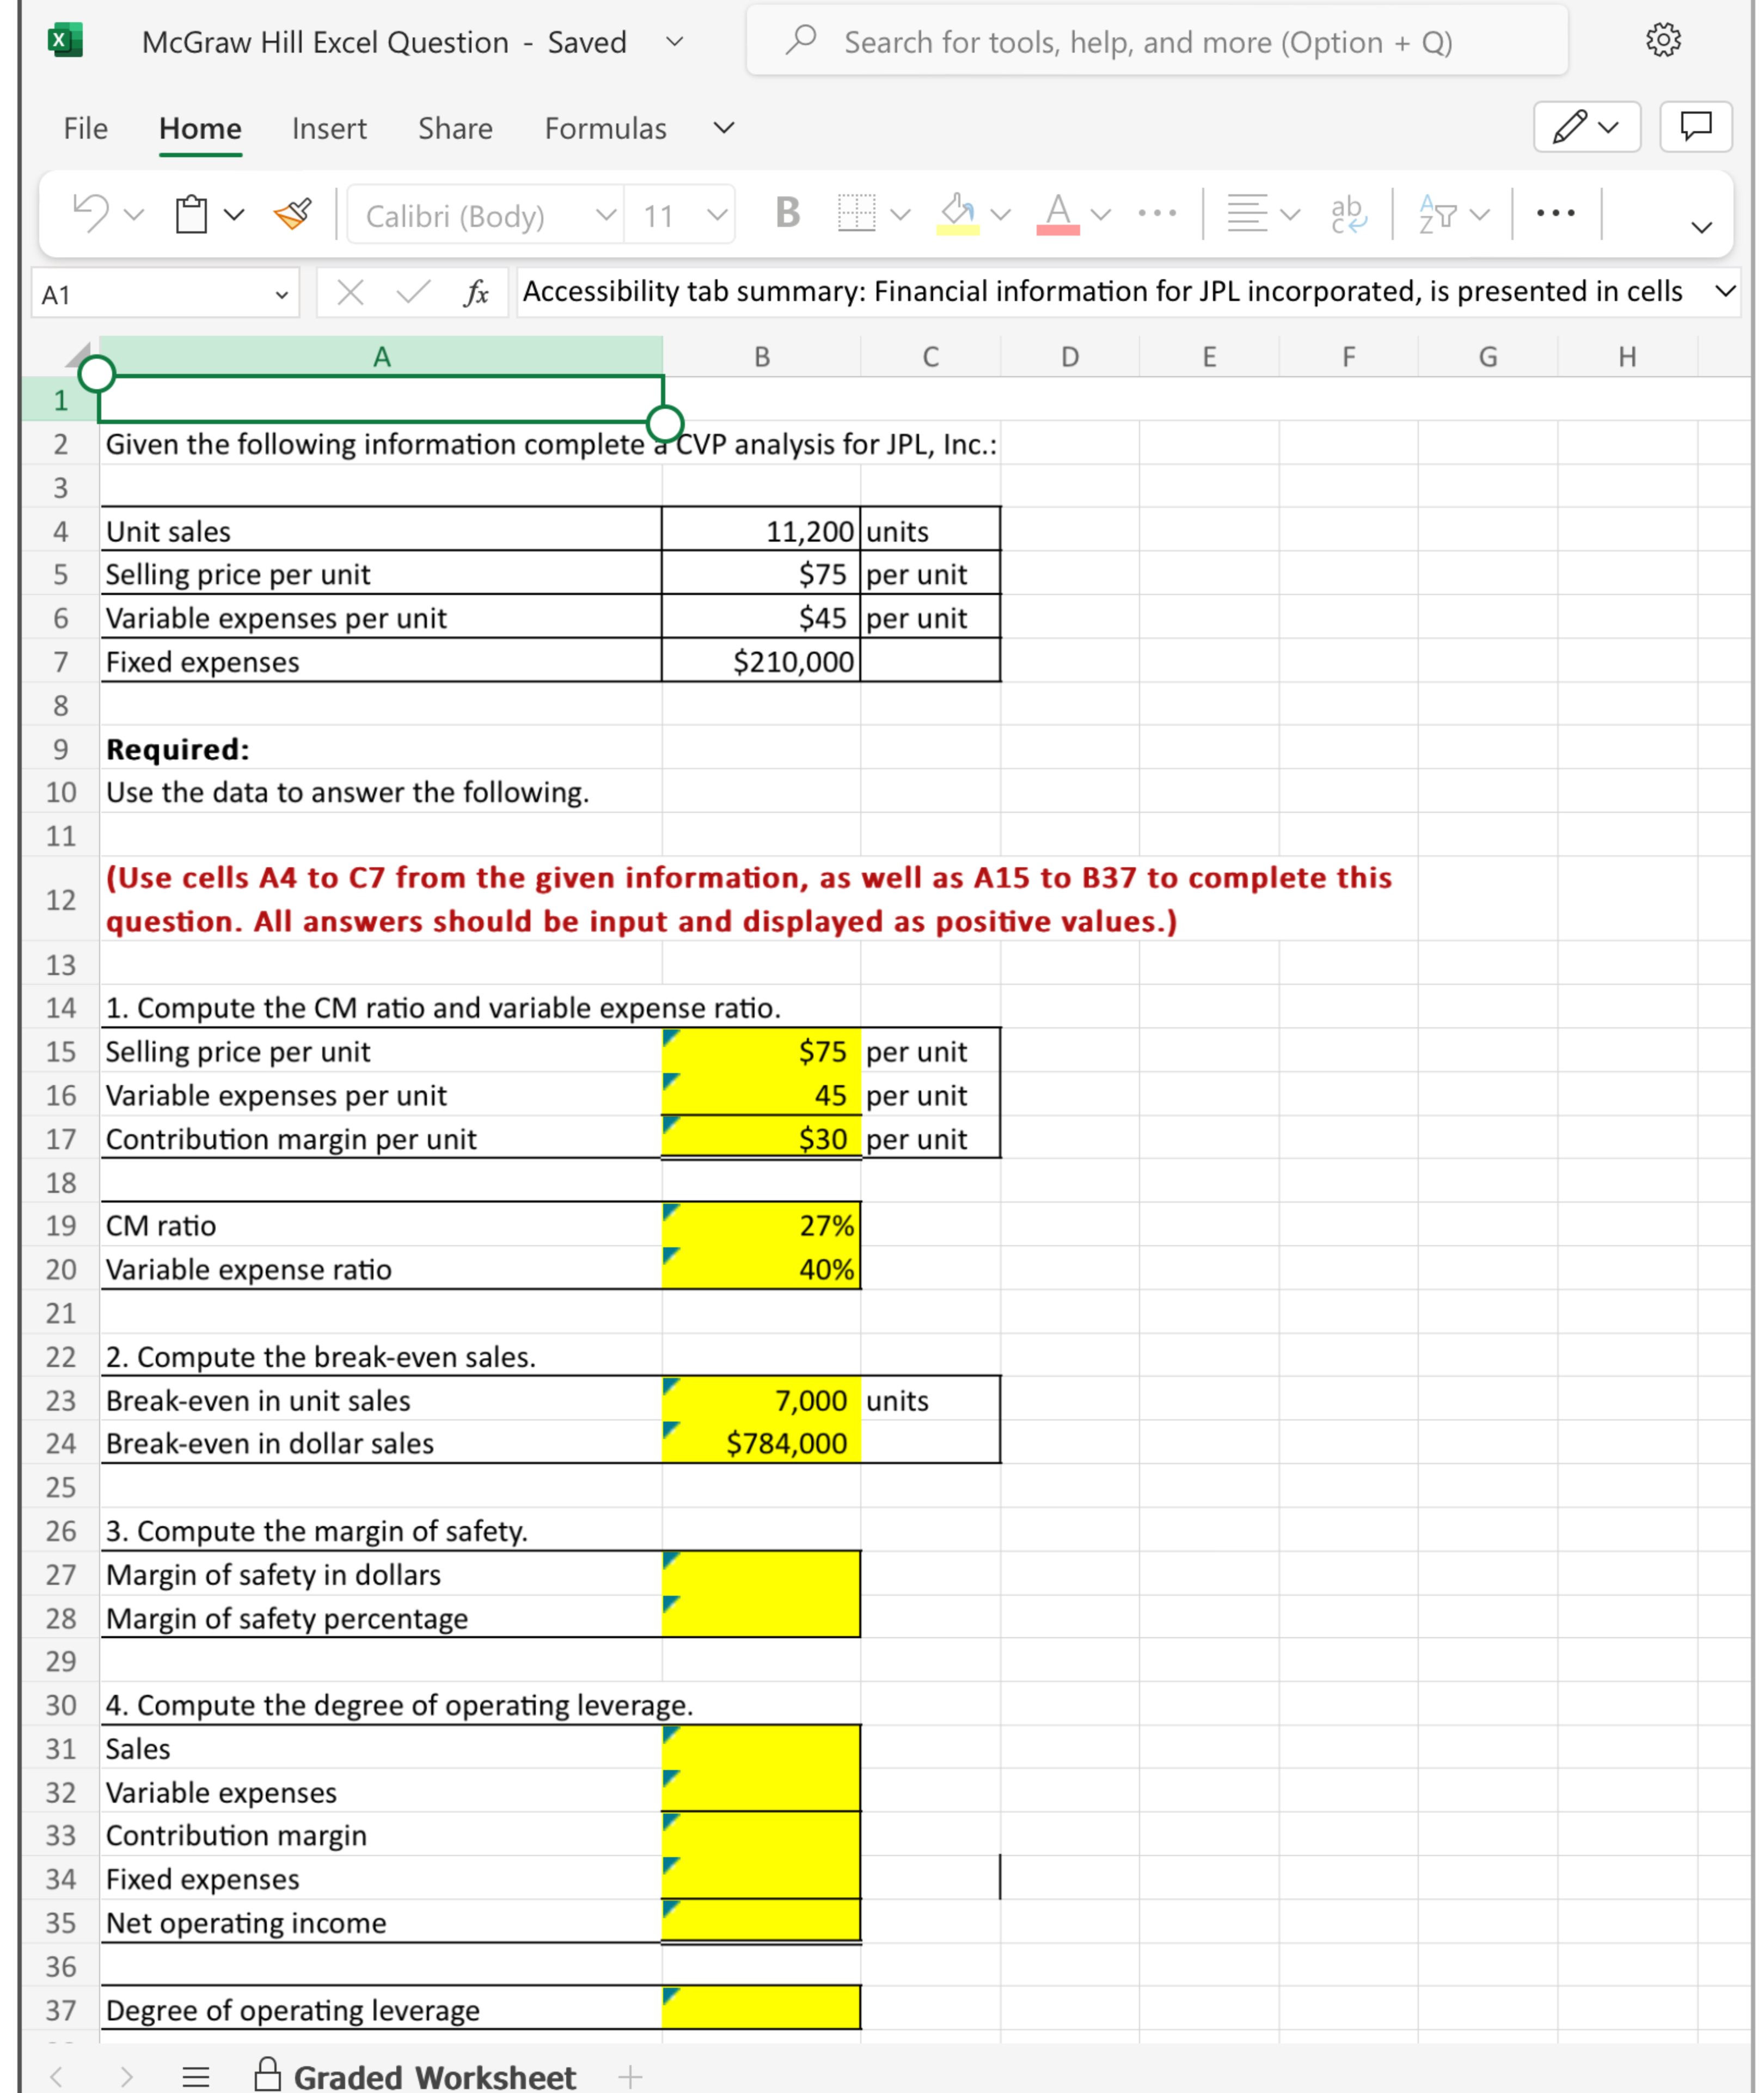Open the Comments speech bubble icon
Screen dimensions: 1764x2093
(1695, 127)
